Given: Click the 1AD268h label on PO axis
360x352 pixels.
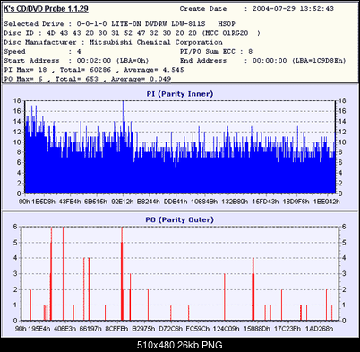Looking at the screenshot, I should coord(319,329).
